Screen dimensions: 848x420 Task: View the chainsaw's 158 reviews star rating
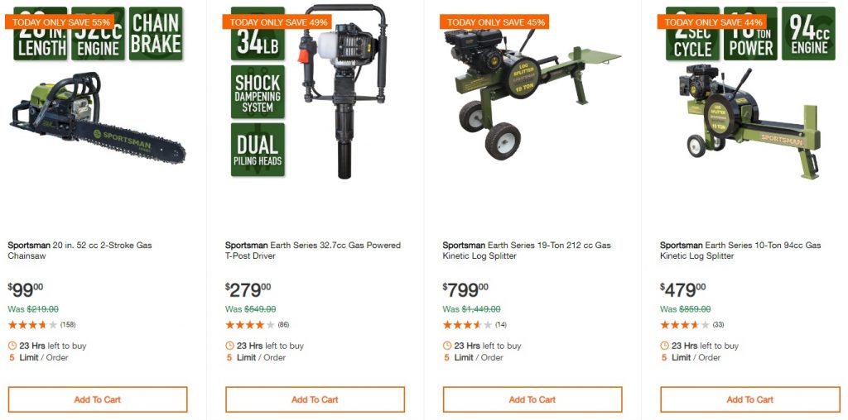41,325
